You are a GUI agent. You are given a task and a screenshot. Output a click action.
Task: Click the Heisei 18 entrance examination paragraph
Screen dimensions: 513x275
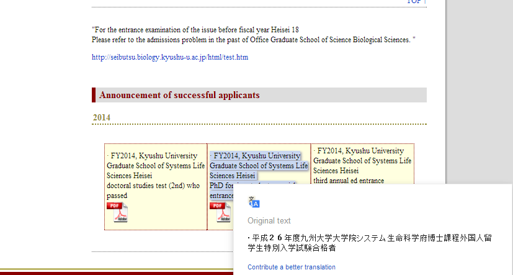(195, 30)
